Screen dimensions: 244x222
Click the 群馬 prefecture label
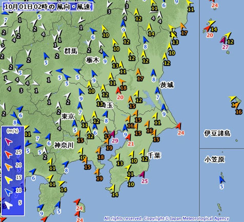[71, 51]
